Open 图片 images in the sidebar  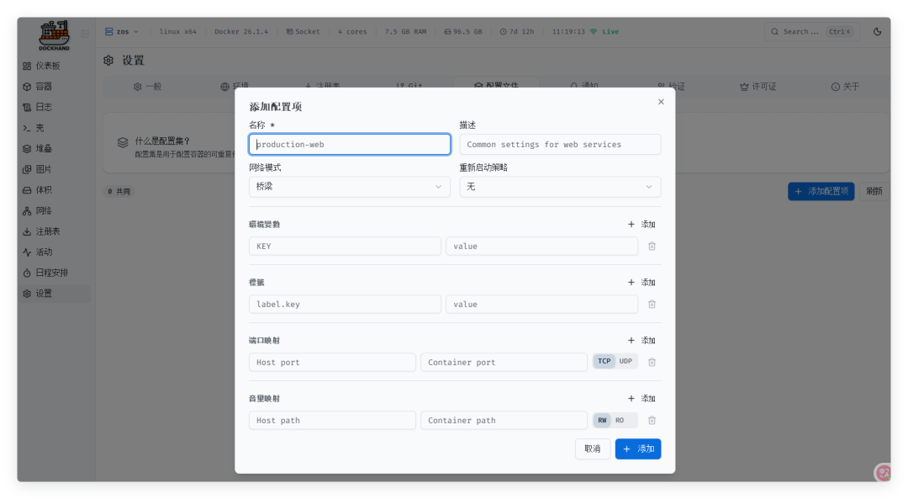[55, 169]
